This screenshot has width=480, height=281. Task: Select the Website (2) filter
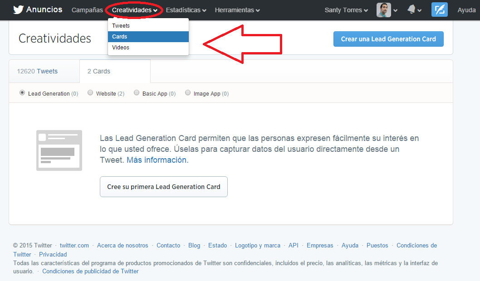point(90,92)
